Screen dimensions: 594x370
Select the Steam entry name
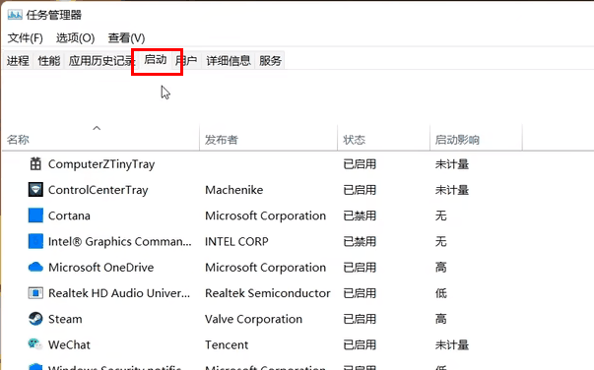pos(65,319)
